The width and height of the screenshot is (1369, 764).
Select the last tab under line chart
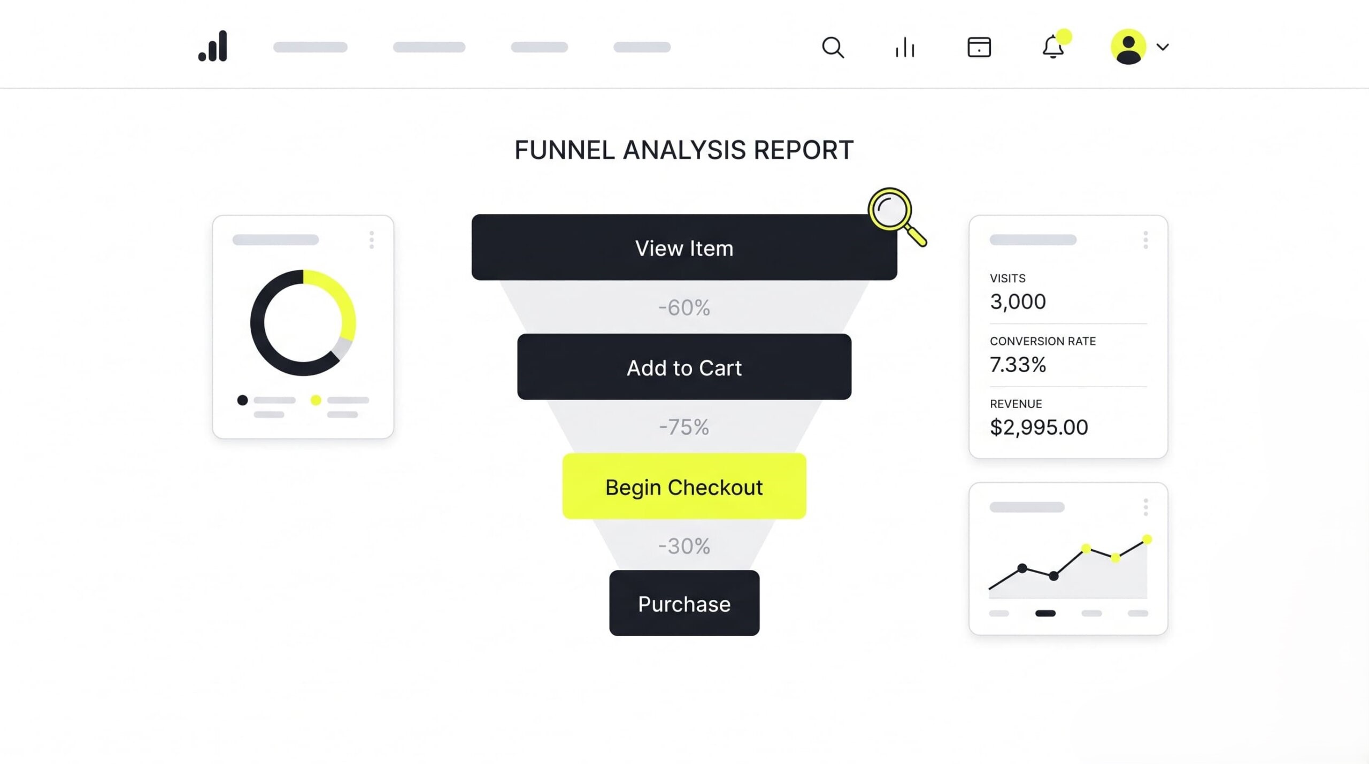1138,613
